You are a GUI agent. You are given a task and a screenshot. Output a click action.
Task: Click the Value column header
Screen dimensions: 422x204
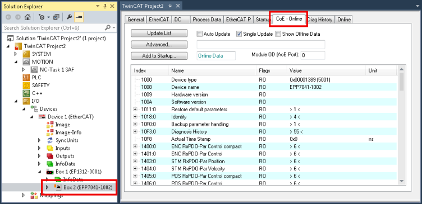(x=326, y=71)
